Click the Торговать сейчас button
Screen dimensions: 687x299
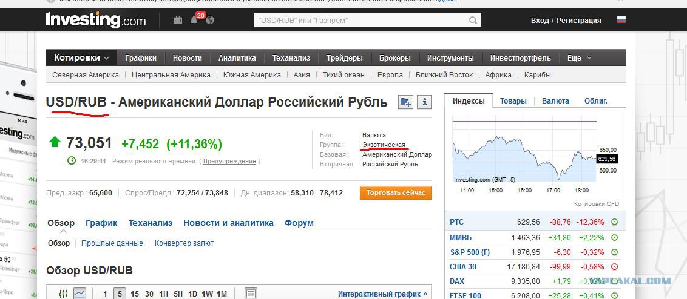(396, 192)
